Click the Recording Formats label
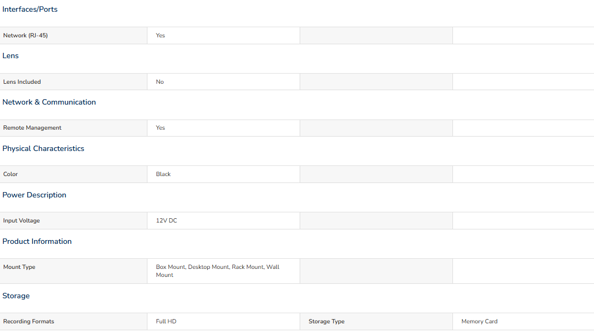594x334 pixels. coord(29,322)
